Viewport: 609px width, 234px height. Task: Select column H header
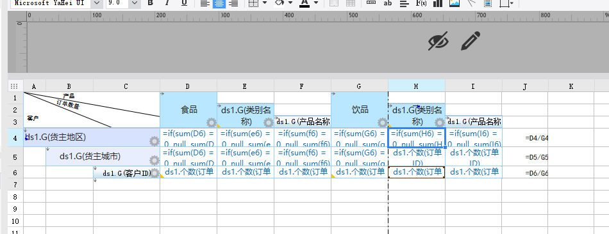coord(416,86)
